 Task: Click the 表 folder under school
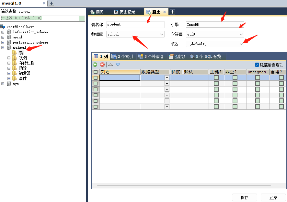[x=15, y=53]
